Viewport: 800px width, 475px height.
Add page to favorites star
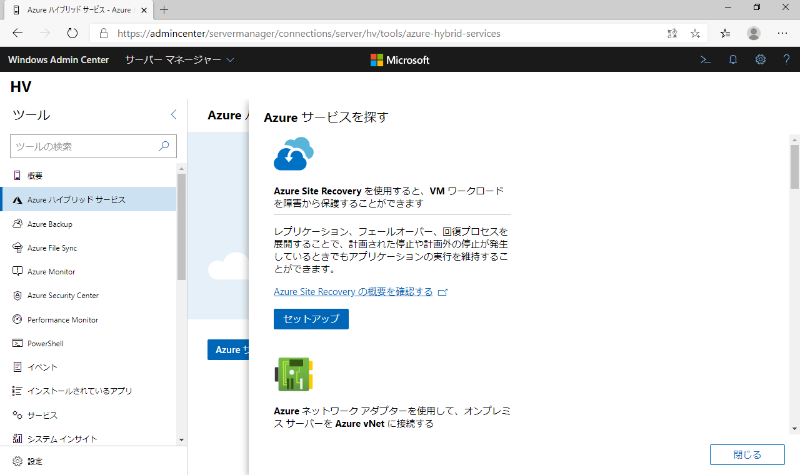tap(695, 33)
